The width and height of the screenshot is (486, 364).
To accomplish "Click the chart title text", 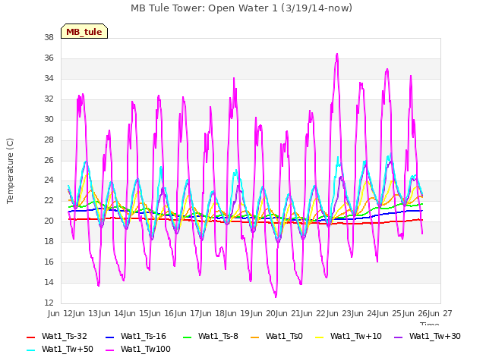I will (241, 8).
